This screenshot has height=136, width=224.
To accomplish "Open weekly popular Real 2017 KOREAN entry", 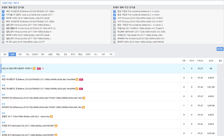I will 141,28.
